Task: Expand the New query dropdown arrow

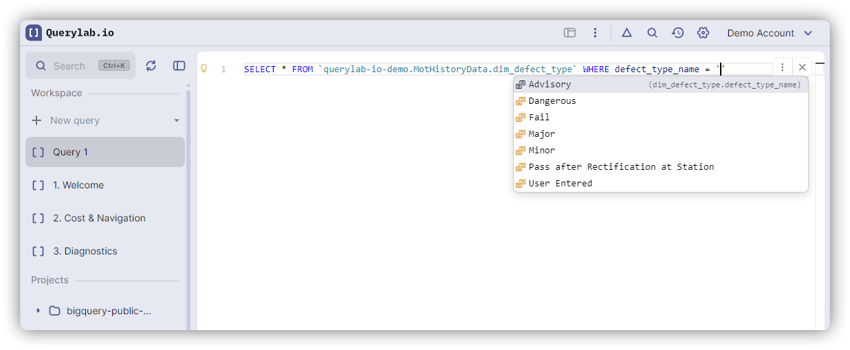Action: pyautogui.click(x=177, y=120)
